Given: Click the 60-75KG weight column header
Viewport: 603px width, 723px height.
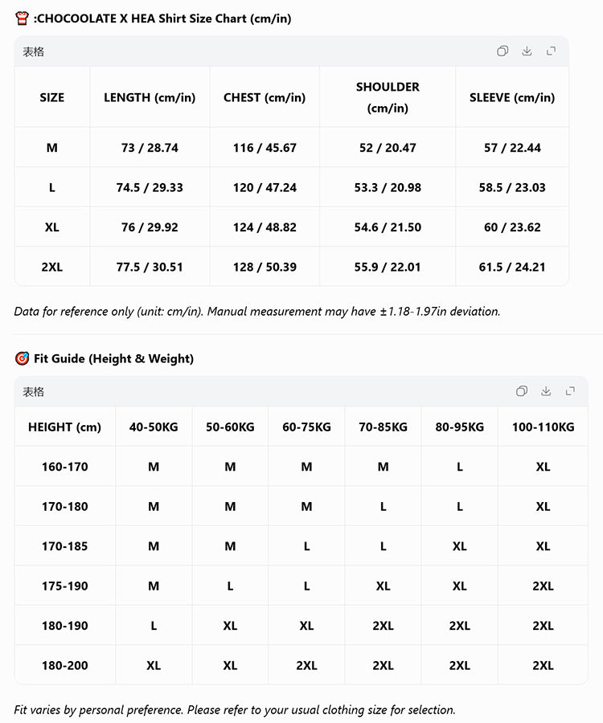Looking at the screenshot, I should [306, 427].
